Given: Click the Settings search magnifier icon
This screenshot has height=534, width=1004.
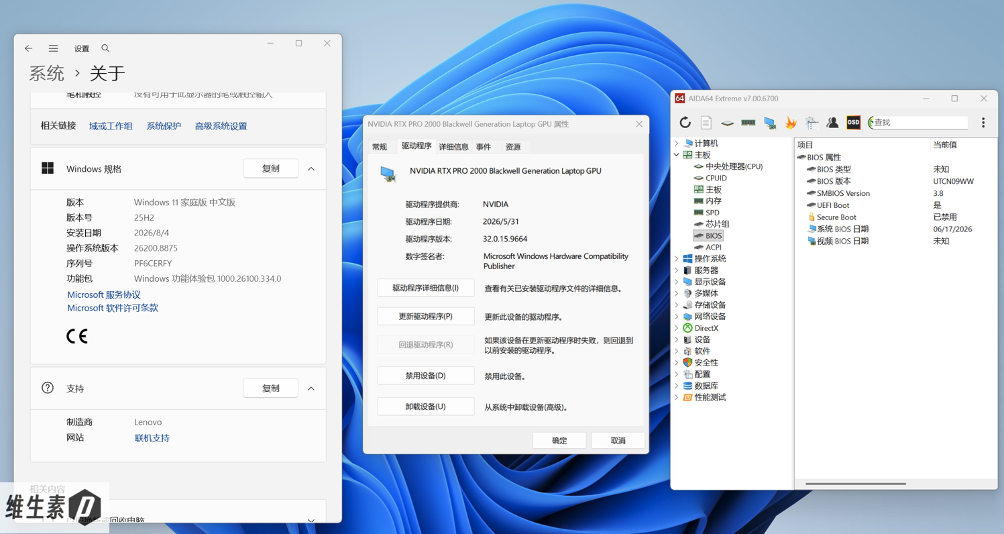Looking at the screenshot, I should [105, 48].
